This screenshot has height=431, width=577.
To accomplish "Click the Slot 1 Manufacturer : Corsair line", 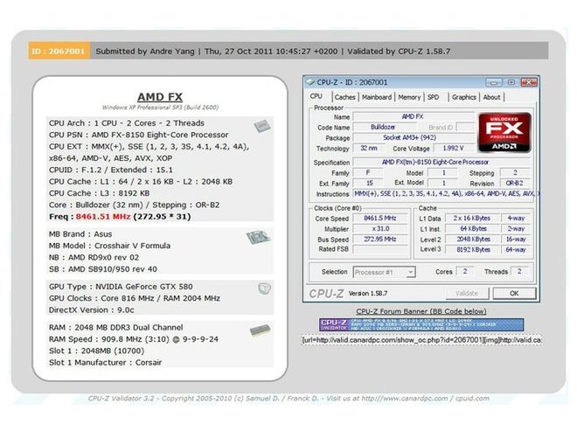I will pyautogui.click(x=105, y=363).
